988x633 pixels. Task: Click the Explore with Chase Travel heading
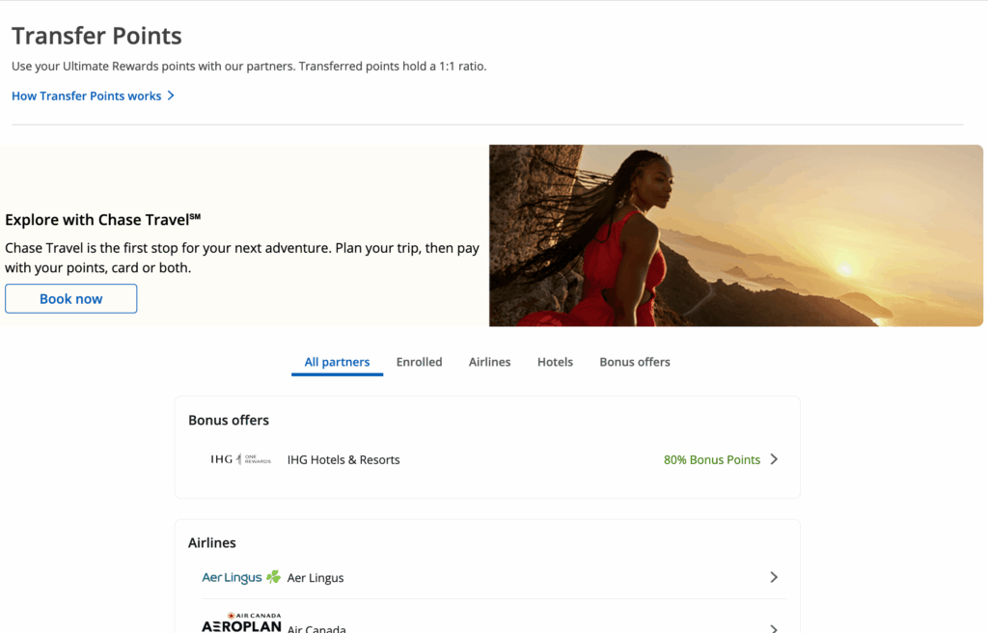coord(102,219)
